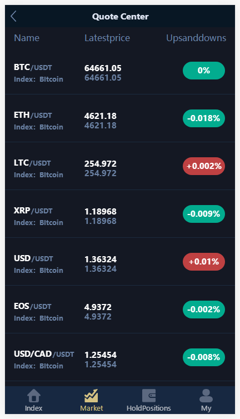Open the Index home icon

click(x=34, y=396)
